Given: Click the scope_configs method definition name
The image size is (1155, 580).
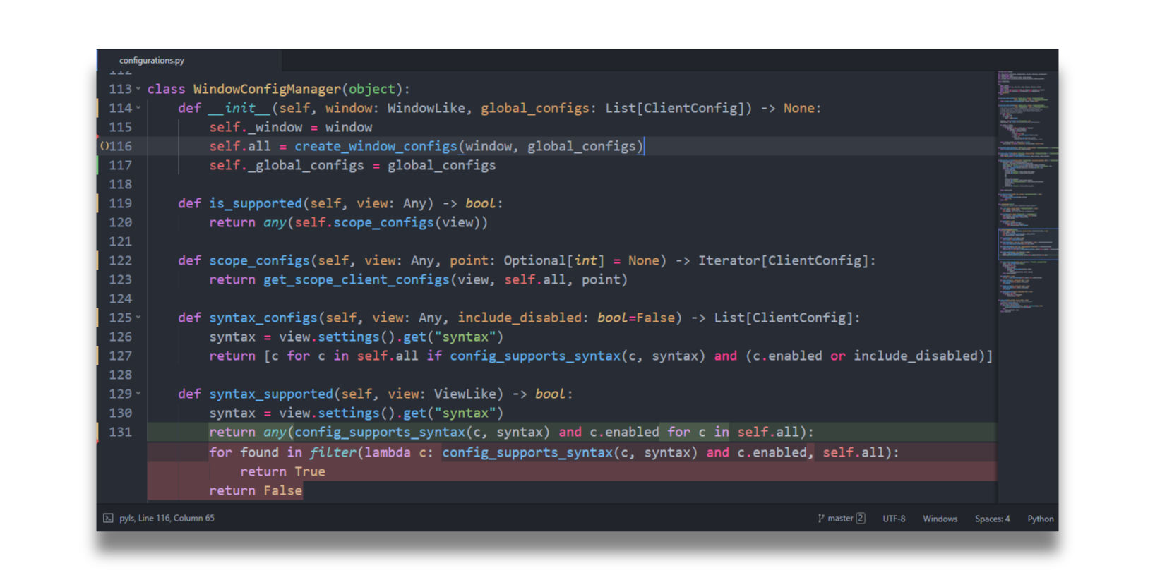Looking at the screenshot, I should 259,260.
